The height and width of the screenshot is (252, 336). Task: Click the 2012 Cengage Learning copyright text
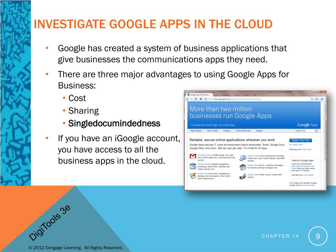[76, 248]
